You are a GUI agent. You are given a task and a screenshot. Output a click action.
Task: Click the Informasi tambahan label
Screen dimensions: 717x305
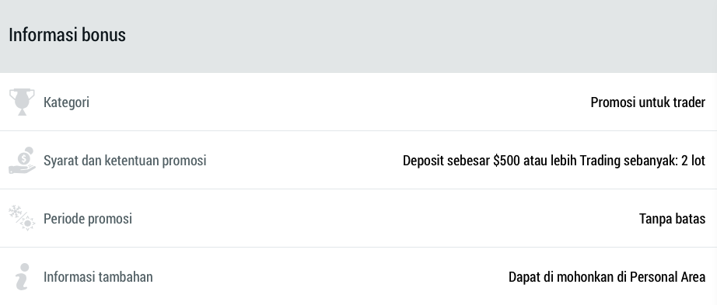(x=98, y=277)
